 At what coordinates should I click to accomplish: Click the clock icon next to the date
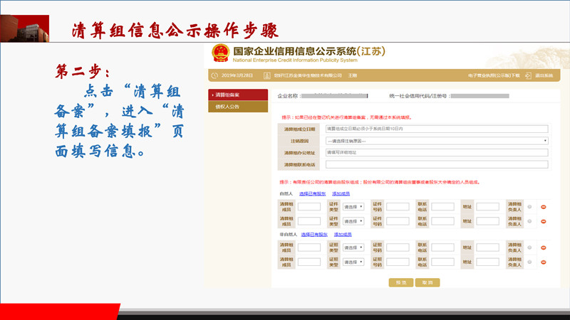[214, 75]
